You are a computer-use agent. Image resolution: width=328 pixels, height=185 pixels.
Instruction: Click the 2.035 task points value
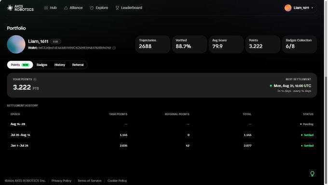[x=123, y=146]
